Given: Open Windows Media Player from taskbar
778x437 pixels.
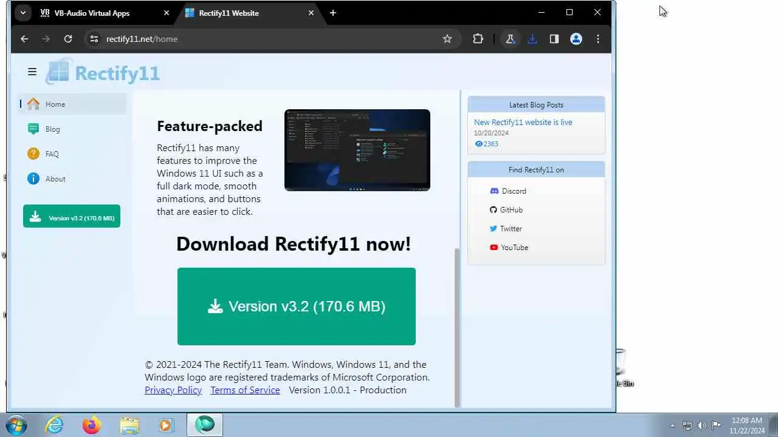Looking at the screenshot, I should point(166,425).
